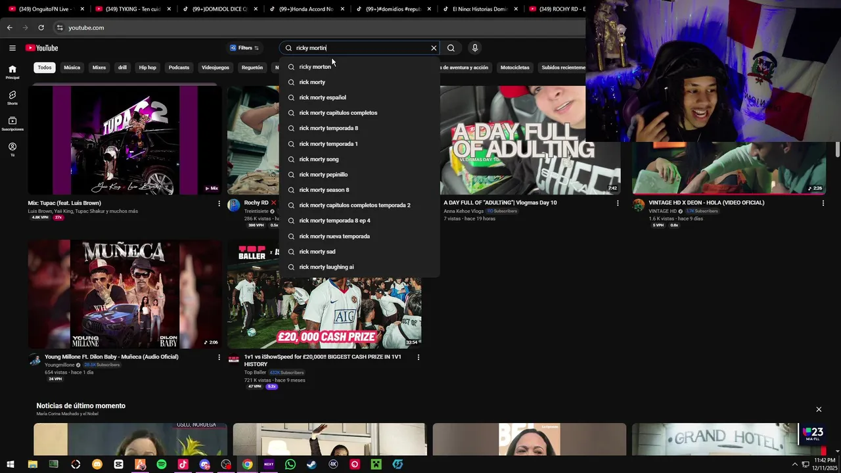Image resolution: width=841 pixels, height=473 pixels.
Task: Choose suggestion rick morty sad
Action: point(360,252)
